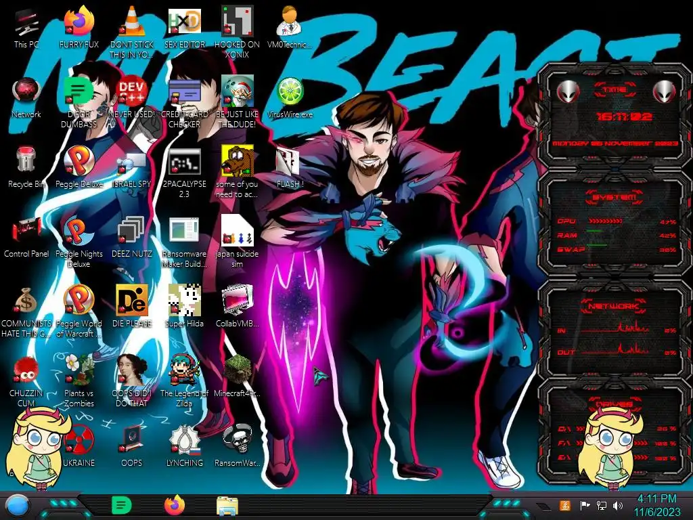Click the left Star Butterfly desktop mascot

click(39, 448)
